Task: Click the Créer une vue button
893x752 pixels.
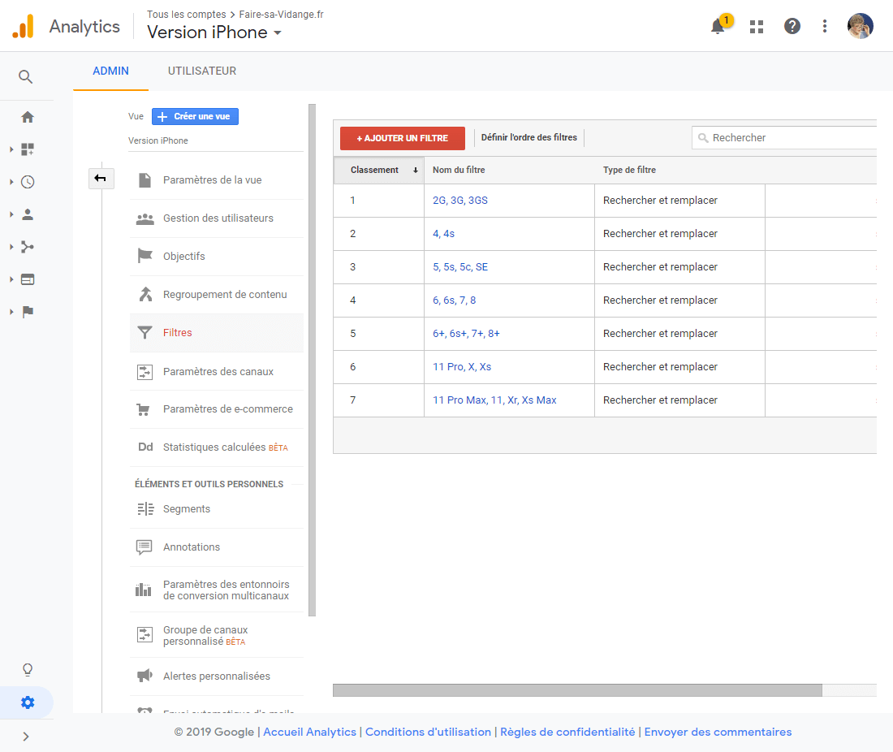Action: [x=195, y=116]
